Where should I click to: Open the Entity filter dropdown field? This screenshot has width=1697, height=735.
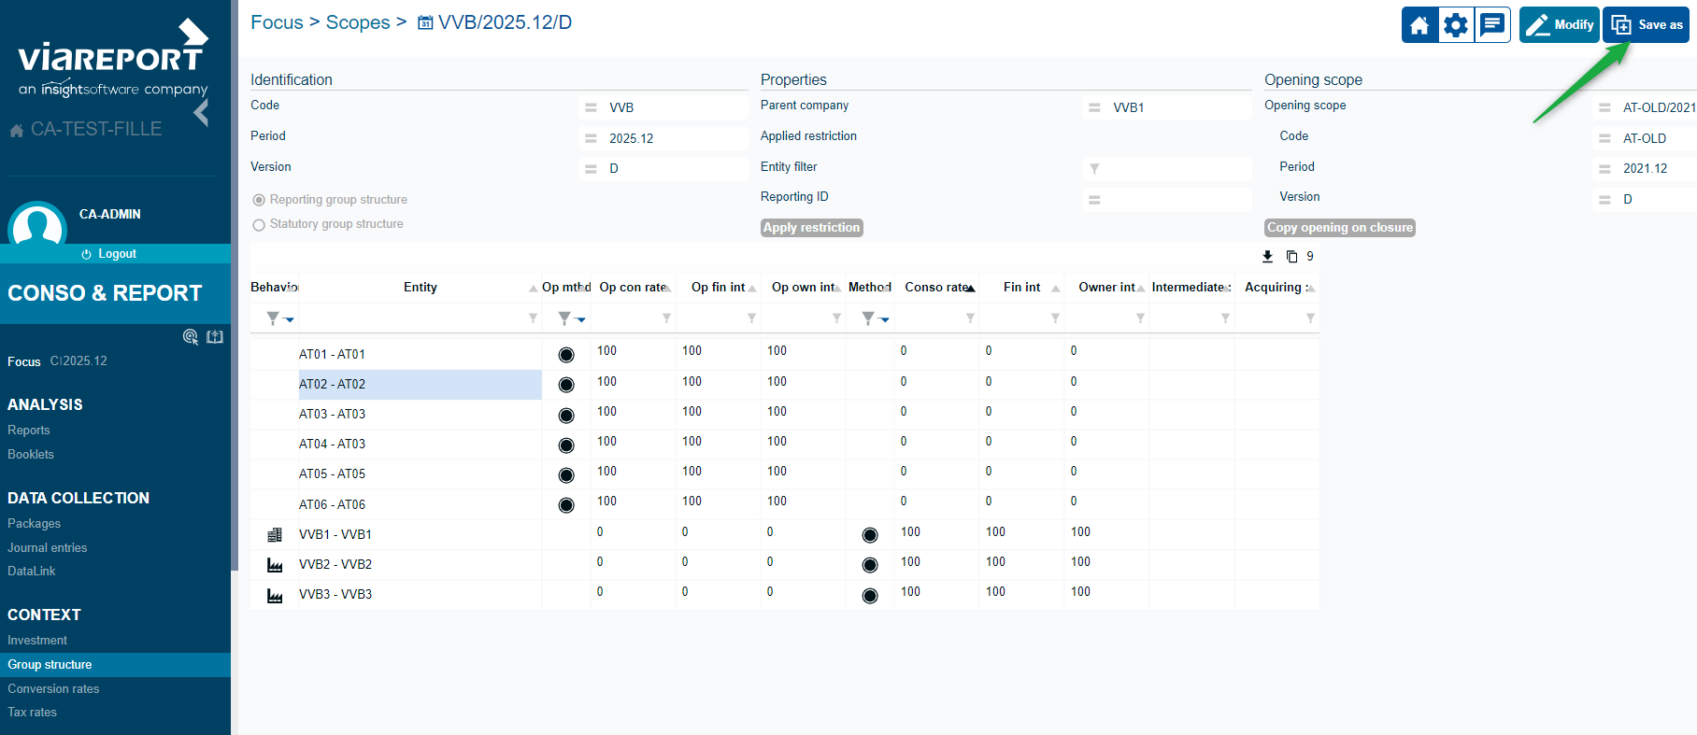pyautogui.click(x=1166, y=168)
